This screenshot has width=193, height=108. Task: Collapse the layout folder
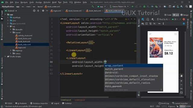[11, 32]
